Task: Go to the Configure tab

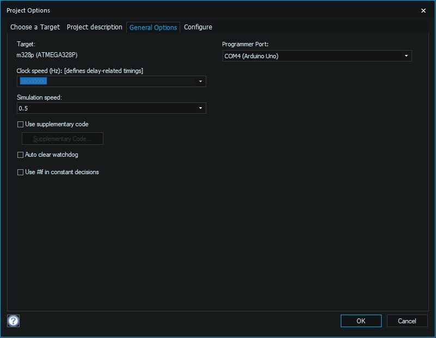Action: (x=198, y=27)
